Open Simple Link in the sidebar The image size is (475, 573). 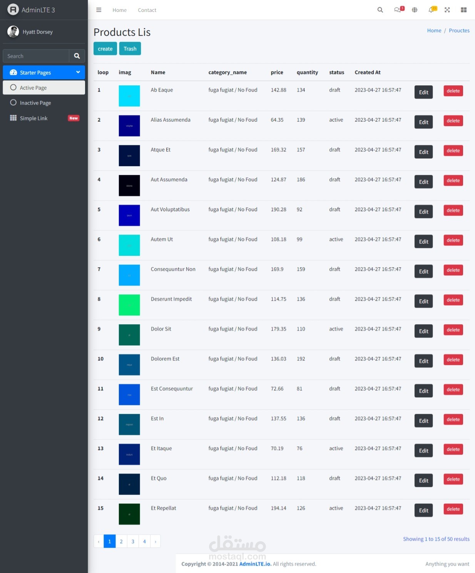(x=44, y=118)
